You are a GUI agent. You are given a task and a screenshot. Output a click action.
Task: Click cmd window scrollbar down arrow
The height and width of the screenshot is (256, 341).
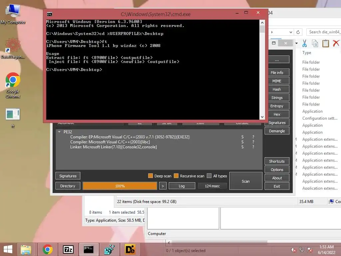click(262, 117)
